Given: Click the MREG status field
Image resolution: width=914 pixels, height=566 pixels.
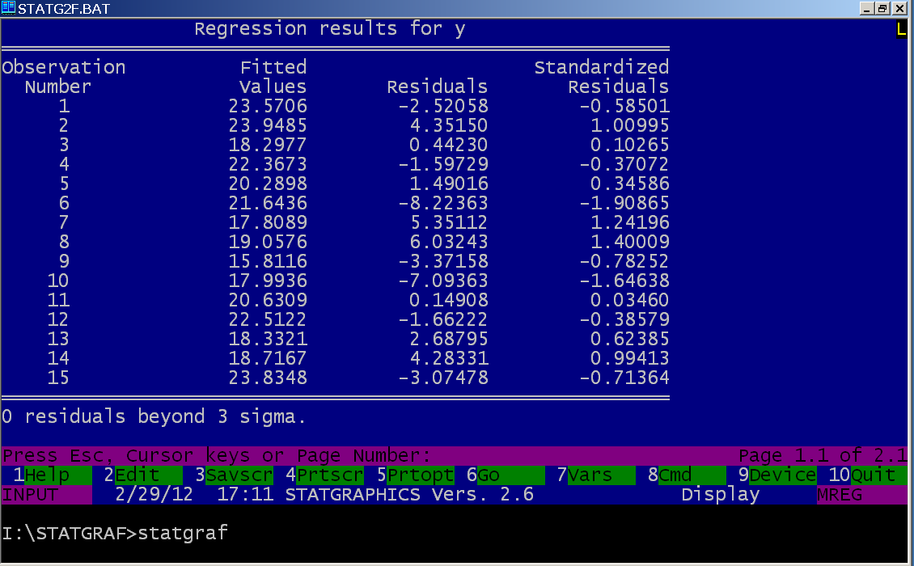Looking at the screenshot, I should 862,495.
